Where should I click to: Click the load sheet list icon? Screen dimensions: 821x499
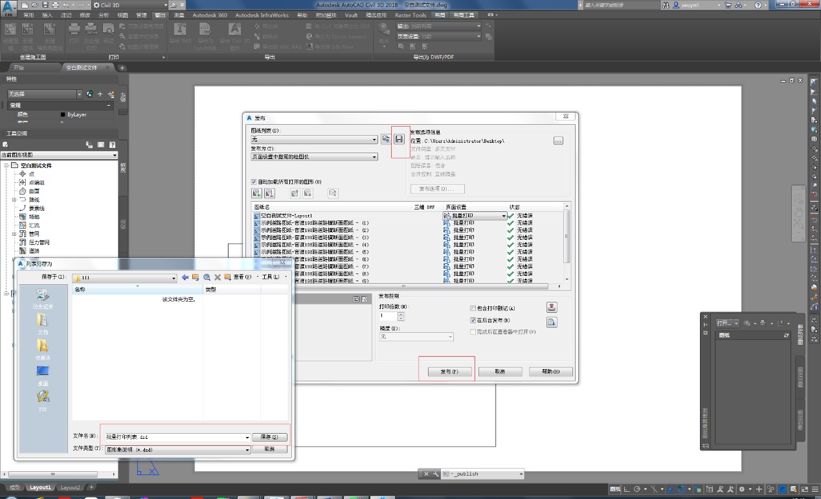[386, 139]
